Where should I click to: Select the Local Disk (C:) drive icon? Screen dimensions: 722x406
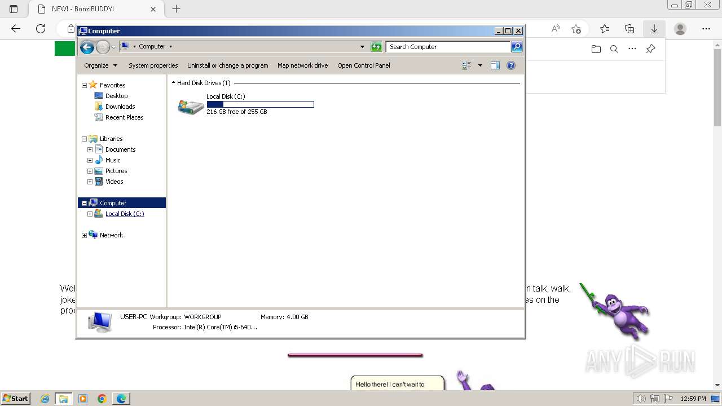191,107
